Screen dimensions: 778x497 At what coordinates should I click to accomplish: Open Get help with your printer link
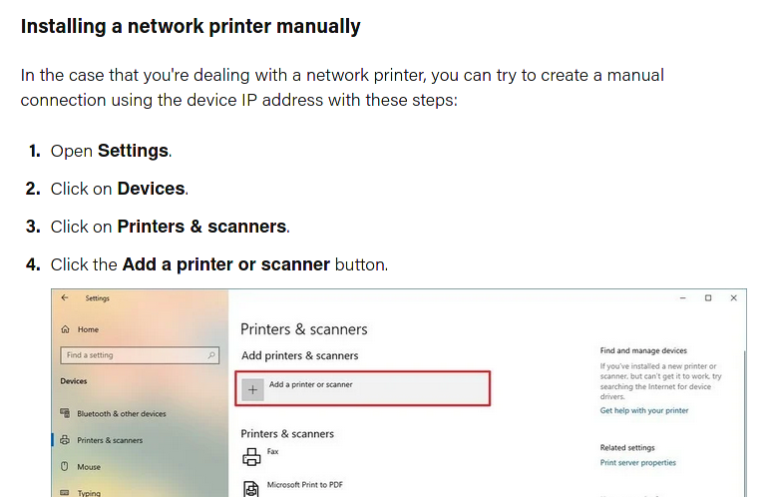pyautogui.click(x=644, y=410)
